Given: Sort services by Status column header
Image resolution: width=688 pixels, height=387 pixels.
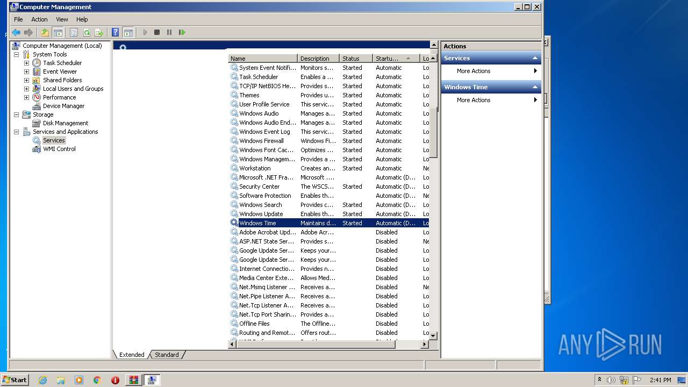Looking at the screenshot, I should coord(356,59).
